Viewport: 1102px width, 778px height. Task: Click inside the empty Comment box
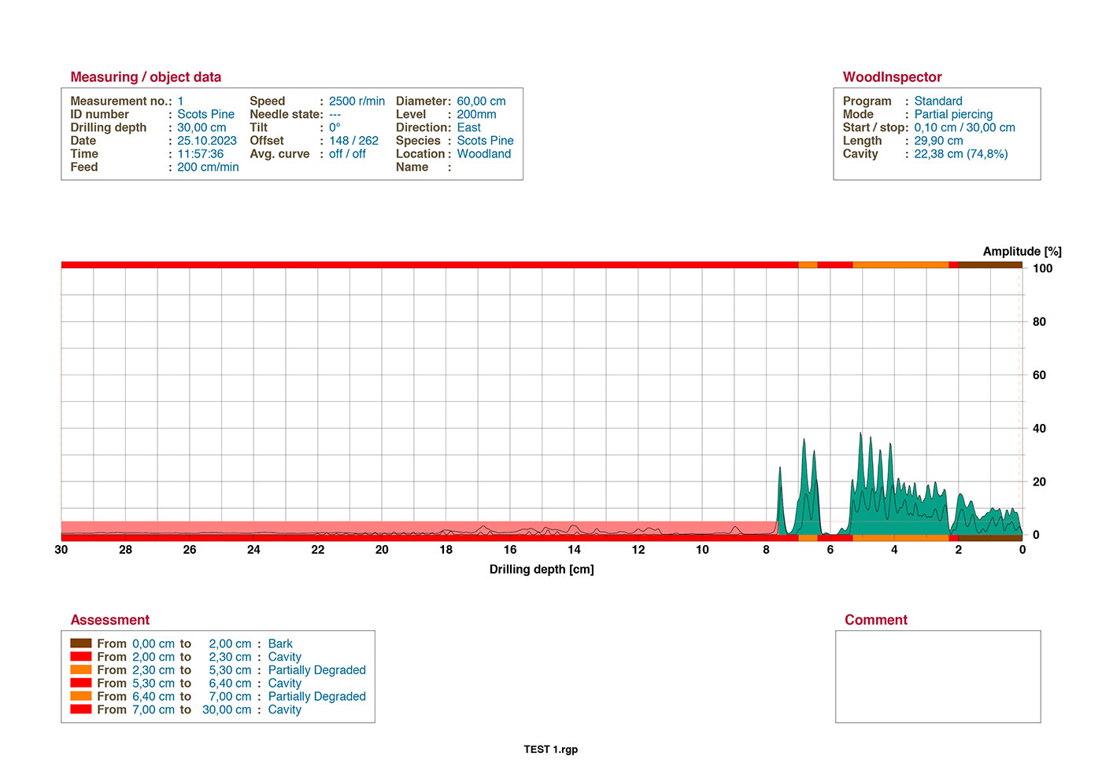(937, 677)
